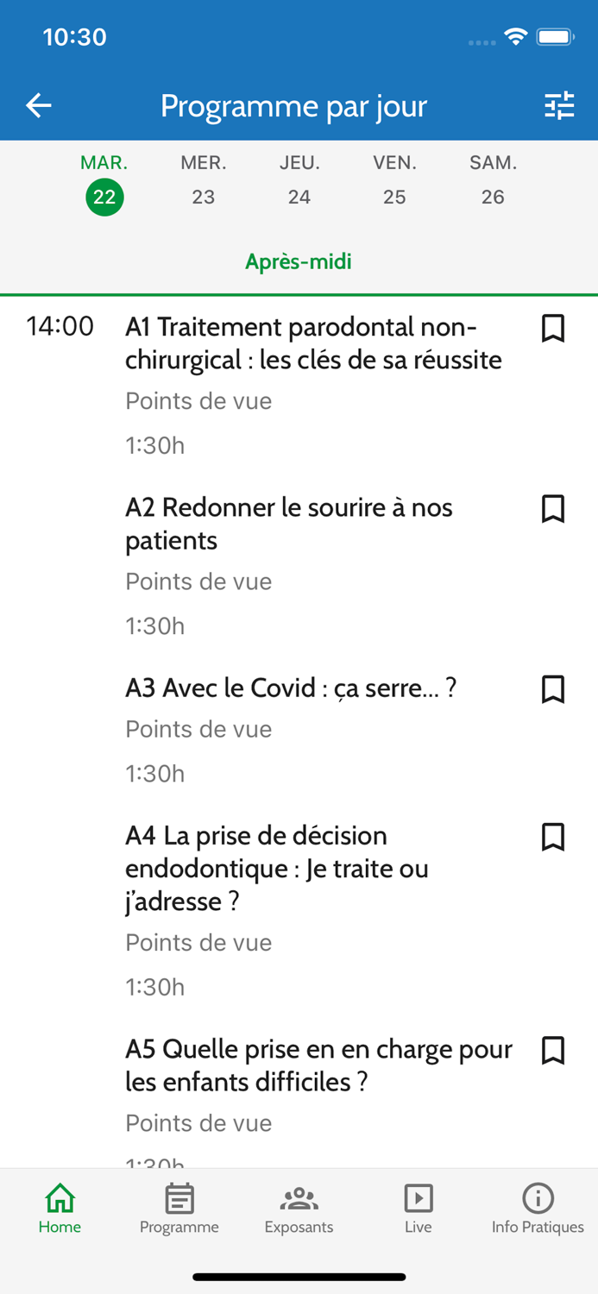Bookmark the A1 parodontal session
The image size is (598, 1294).
(x=553, y=329)
